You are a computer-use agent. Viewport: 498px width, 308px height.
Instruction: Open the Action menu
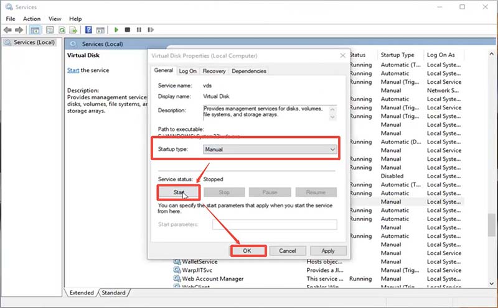(32, 19)
